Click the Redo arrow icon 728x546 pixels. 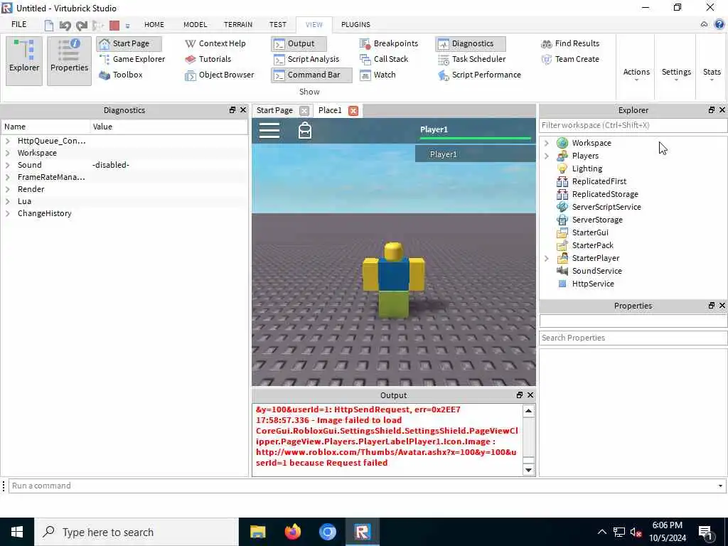click(x=82, y=25)
